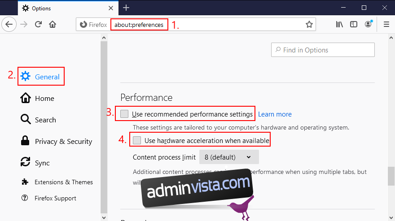
Task: Toggle Use recommended performance settings checkbox
Action: (124, 114)
